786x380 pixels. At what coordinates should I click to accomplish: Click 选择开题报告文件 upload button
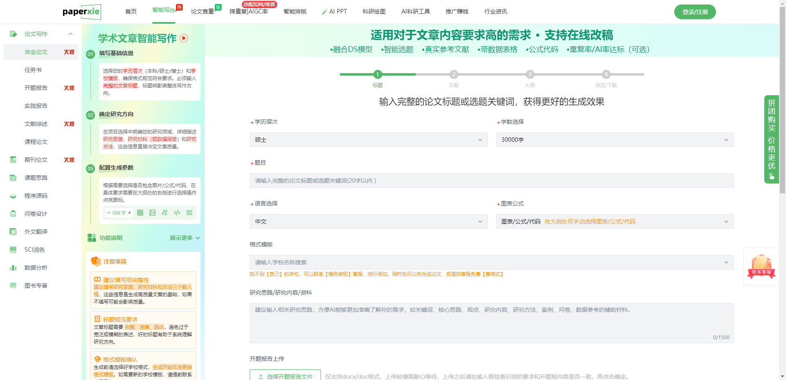[285, 376]
